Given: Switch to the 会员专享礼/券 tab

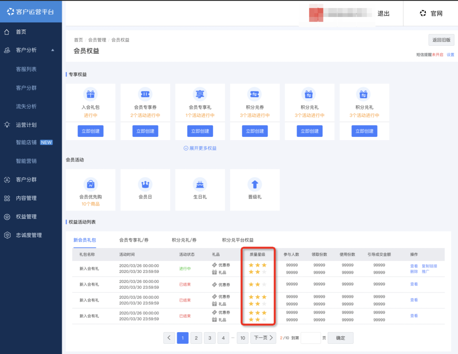Looking at the screenshot, I should coord(134,240).
